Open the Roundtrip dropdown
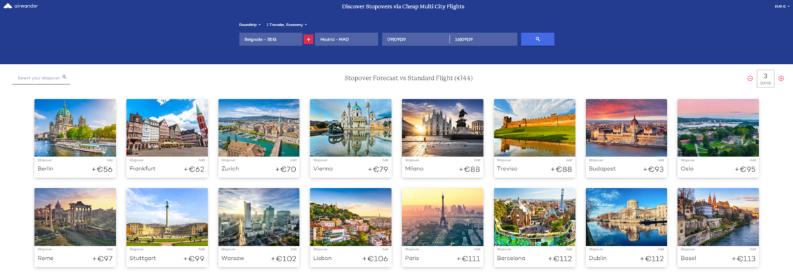 (250, 24)
